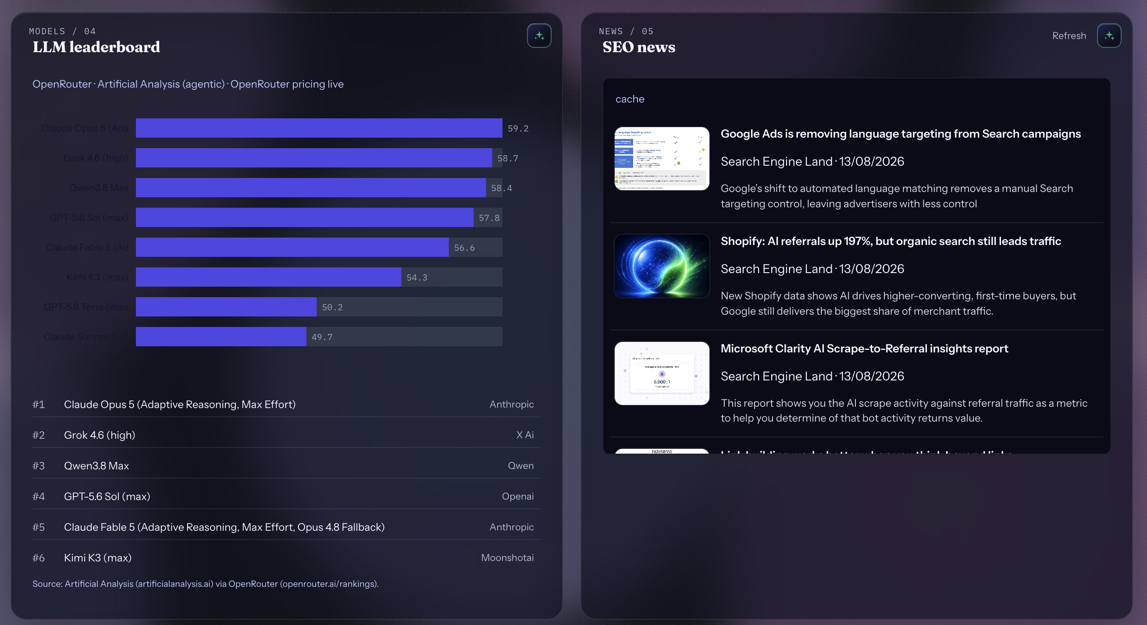Click 'Search Engine Land · 13/08/2026' under Shopify article
This screenshot has width=1147, height=625.
tap(812, 269)
